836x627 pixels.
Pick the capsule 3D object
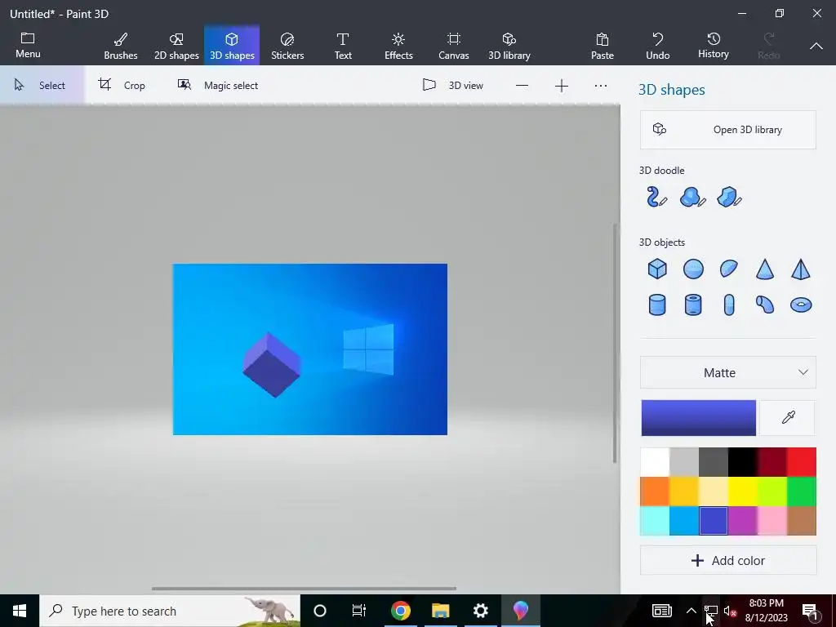(x=729, y=305)
